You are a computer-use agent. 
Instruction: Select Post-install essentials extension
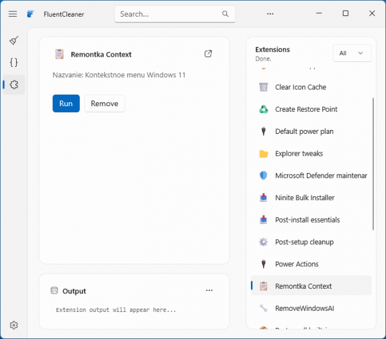311,219
